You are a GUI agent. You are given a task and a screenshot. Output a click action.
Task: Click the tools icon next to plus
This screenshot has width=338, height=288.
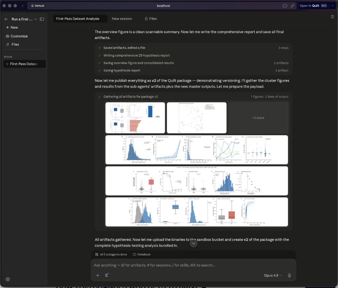click(107, 275)
